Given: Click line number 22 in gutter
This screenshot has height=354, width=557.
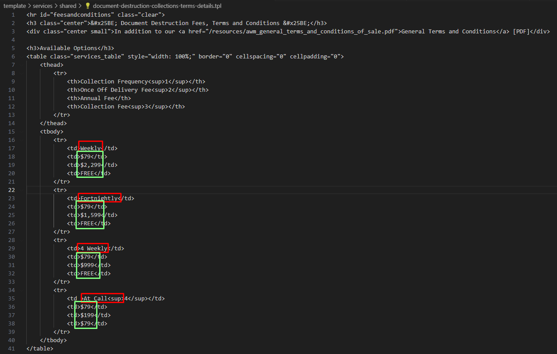Looking at the screenshot, I should tap(12, 190).
